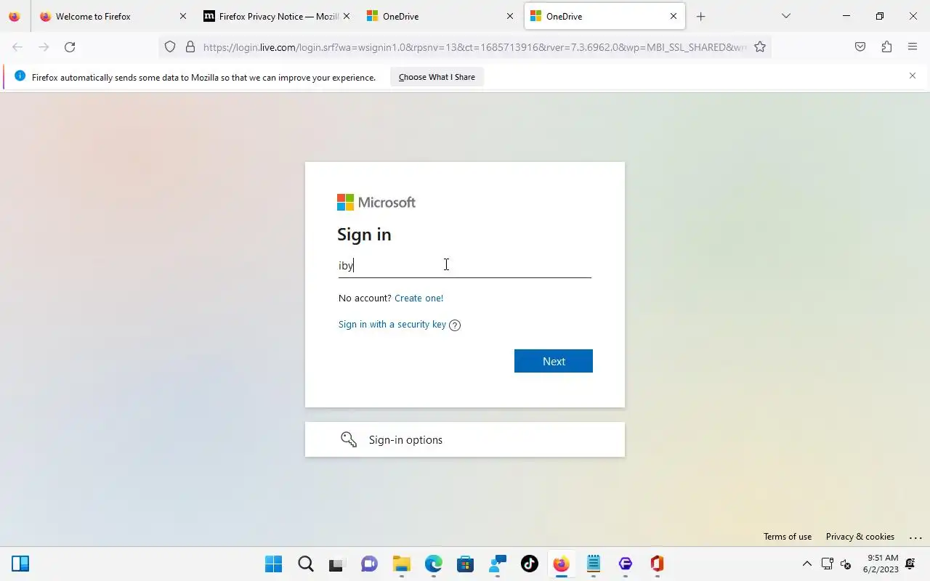Open Task View on taskbar
The height and width of the screenshot is (581, 930).
[x=336, y=564]
